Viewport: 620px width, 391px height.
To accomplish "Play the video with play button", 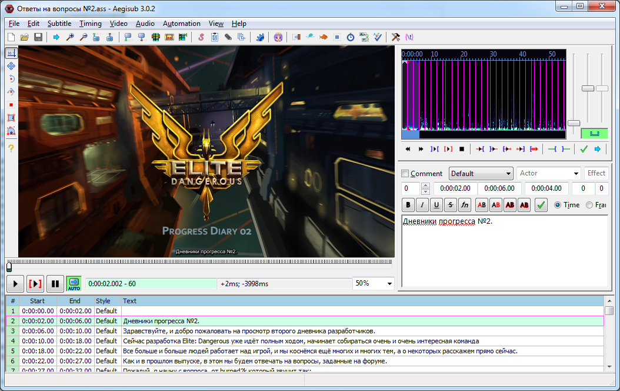I will click(16, 284).
